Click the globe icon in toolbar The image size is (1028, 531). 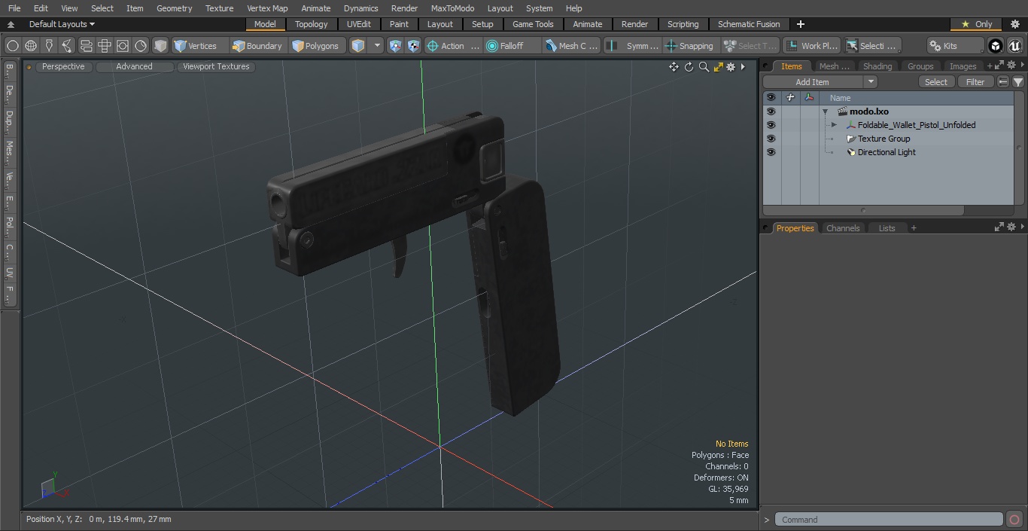coord(31,46)
